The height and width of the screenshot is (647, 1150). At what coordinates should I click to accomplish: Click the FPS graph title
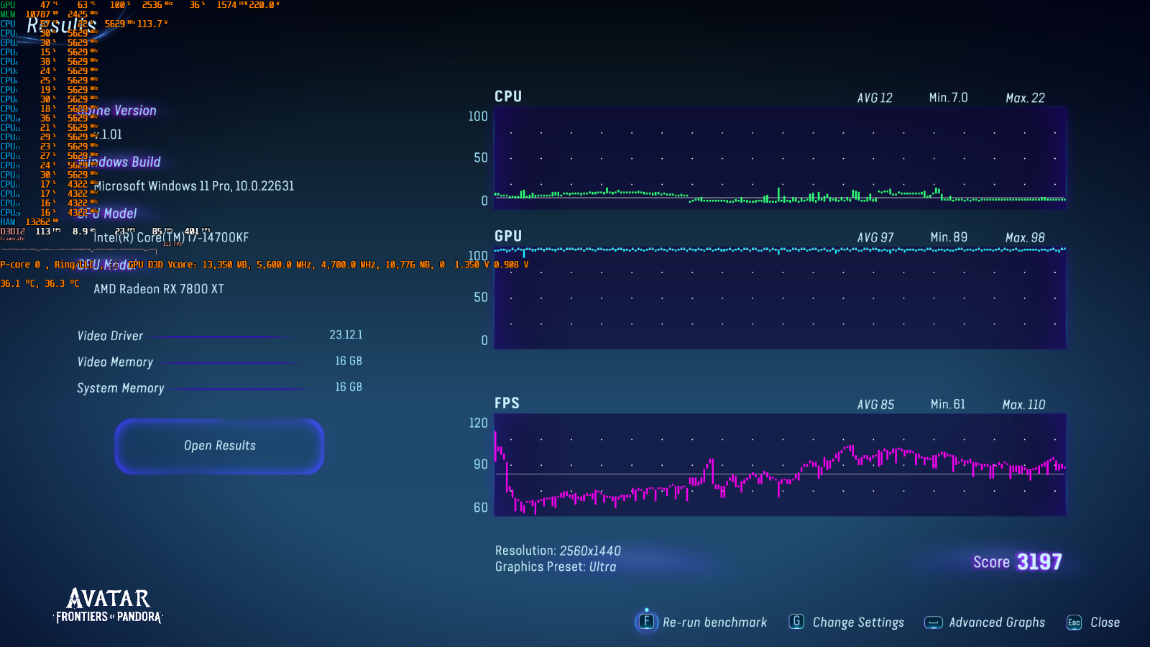click(507, 403)
